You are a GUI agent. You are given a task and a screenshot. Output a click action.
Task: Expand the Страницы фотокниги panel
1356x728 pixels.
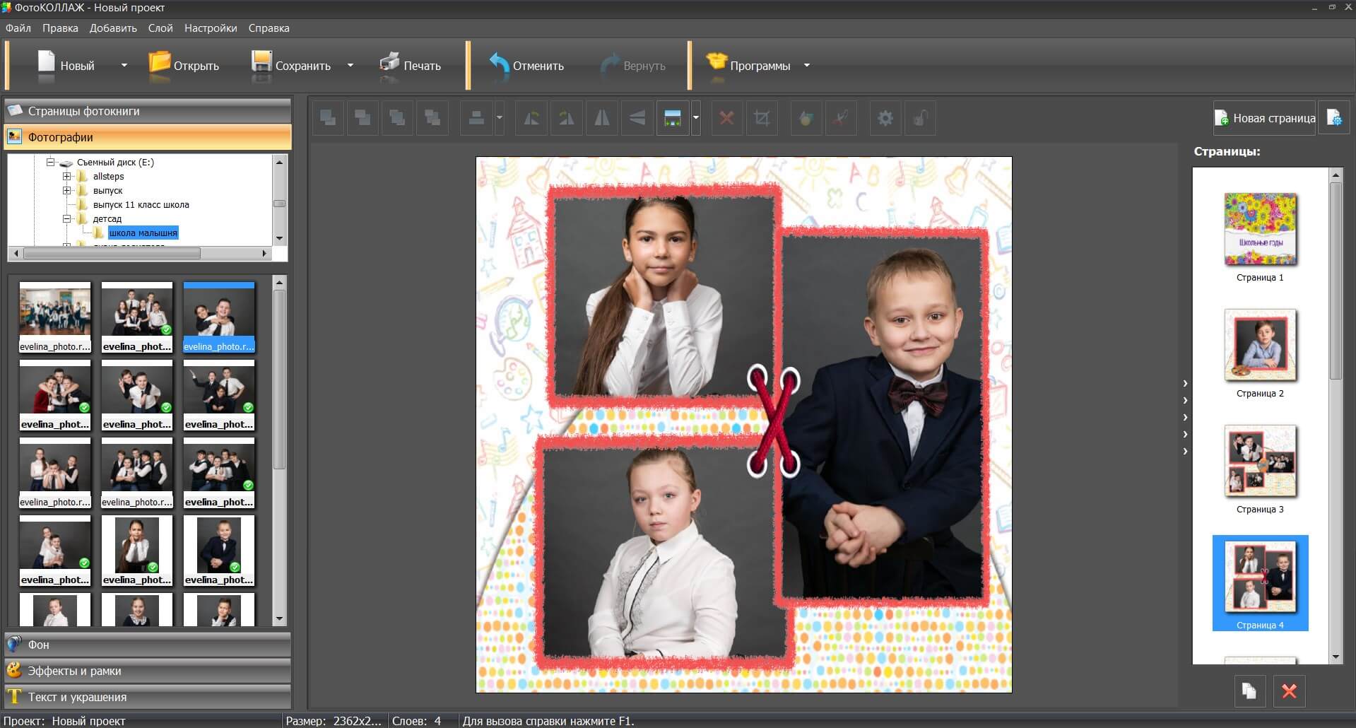(x=148, y=111)
